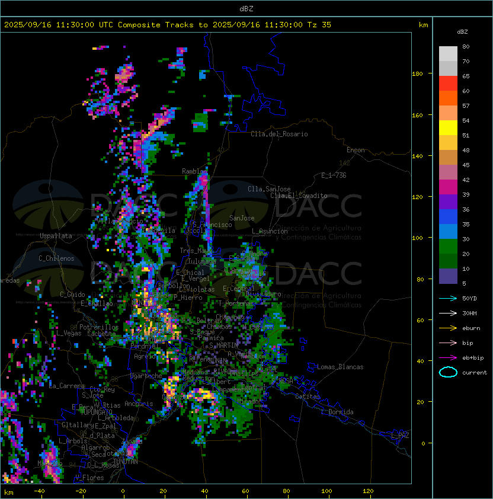Viewport: 493px width, 499px height.
Task: Click the 'E_Chical' map label
Action: point(190,273)
